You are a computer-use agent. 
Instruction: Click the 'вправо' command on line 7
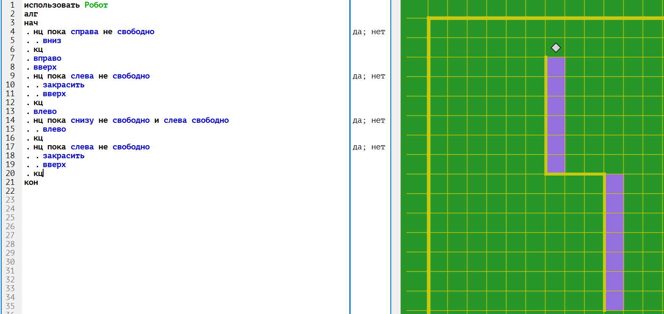47,58
